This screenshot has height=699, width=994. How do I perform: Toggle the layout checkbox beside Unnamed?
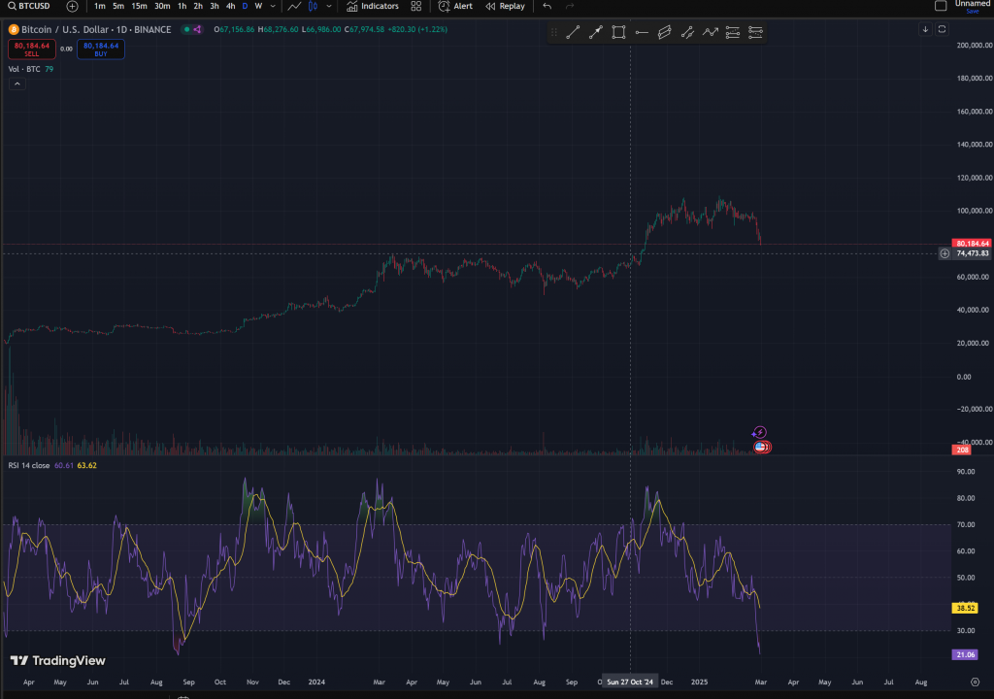tap(940, 6)
